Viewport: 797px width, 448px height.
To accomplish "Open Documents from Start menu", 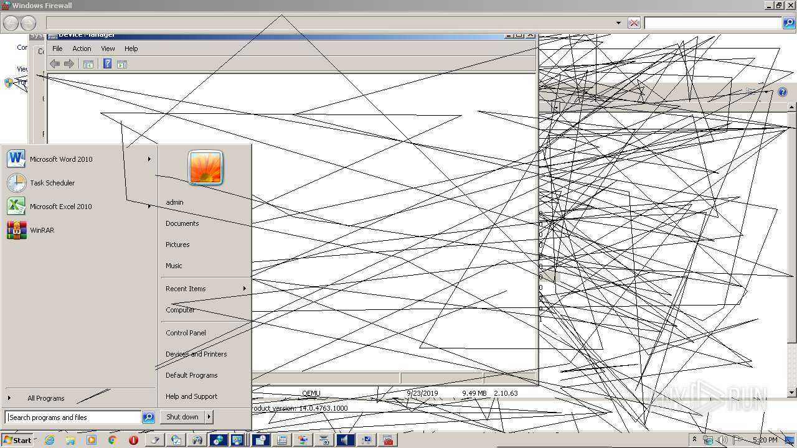I will coord(182,223).
